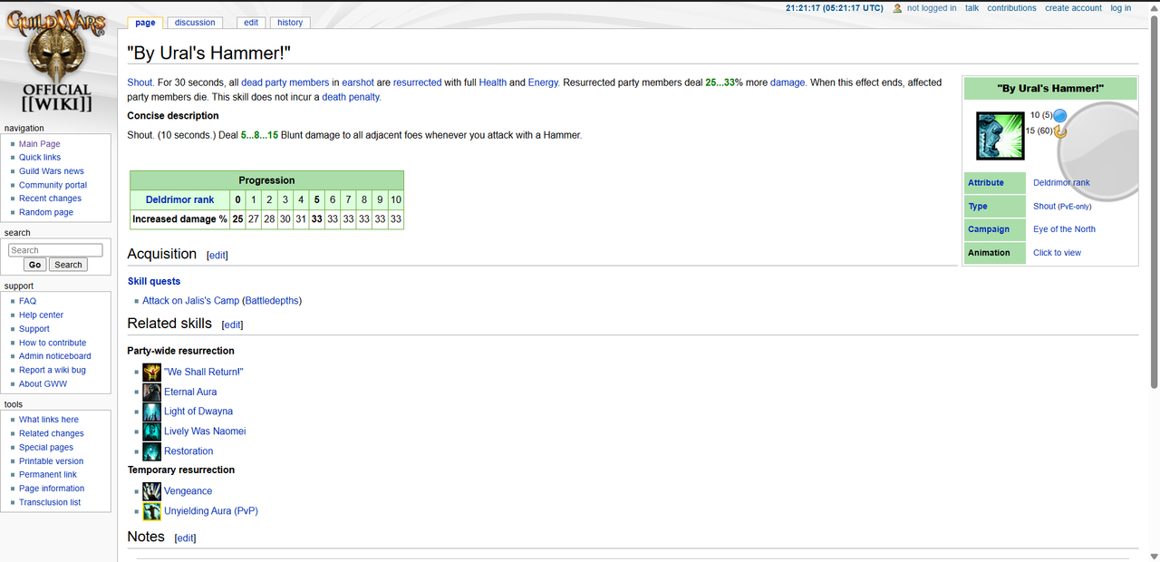
Task: Edit the Notes section
Action: 185,538
